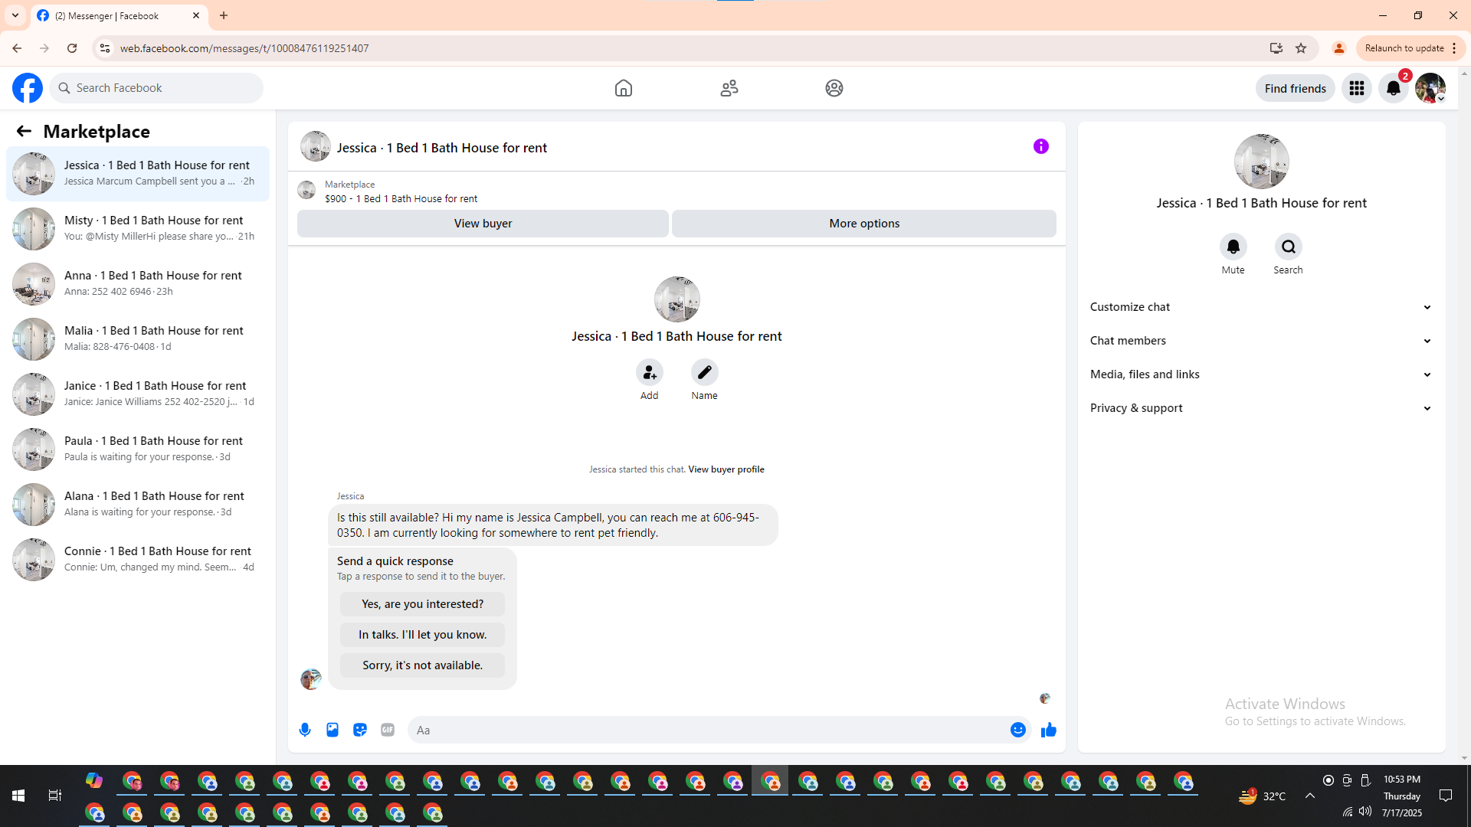Viewport: 1471px width, 827px height.
Task: Open the Paula conversation
Action: tap(138, 449)
